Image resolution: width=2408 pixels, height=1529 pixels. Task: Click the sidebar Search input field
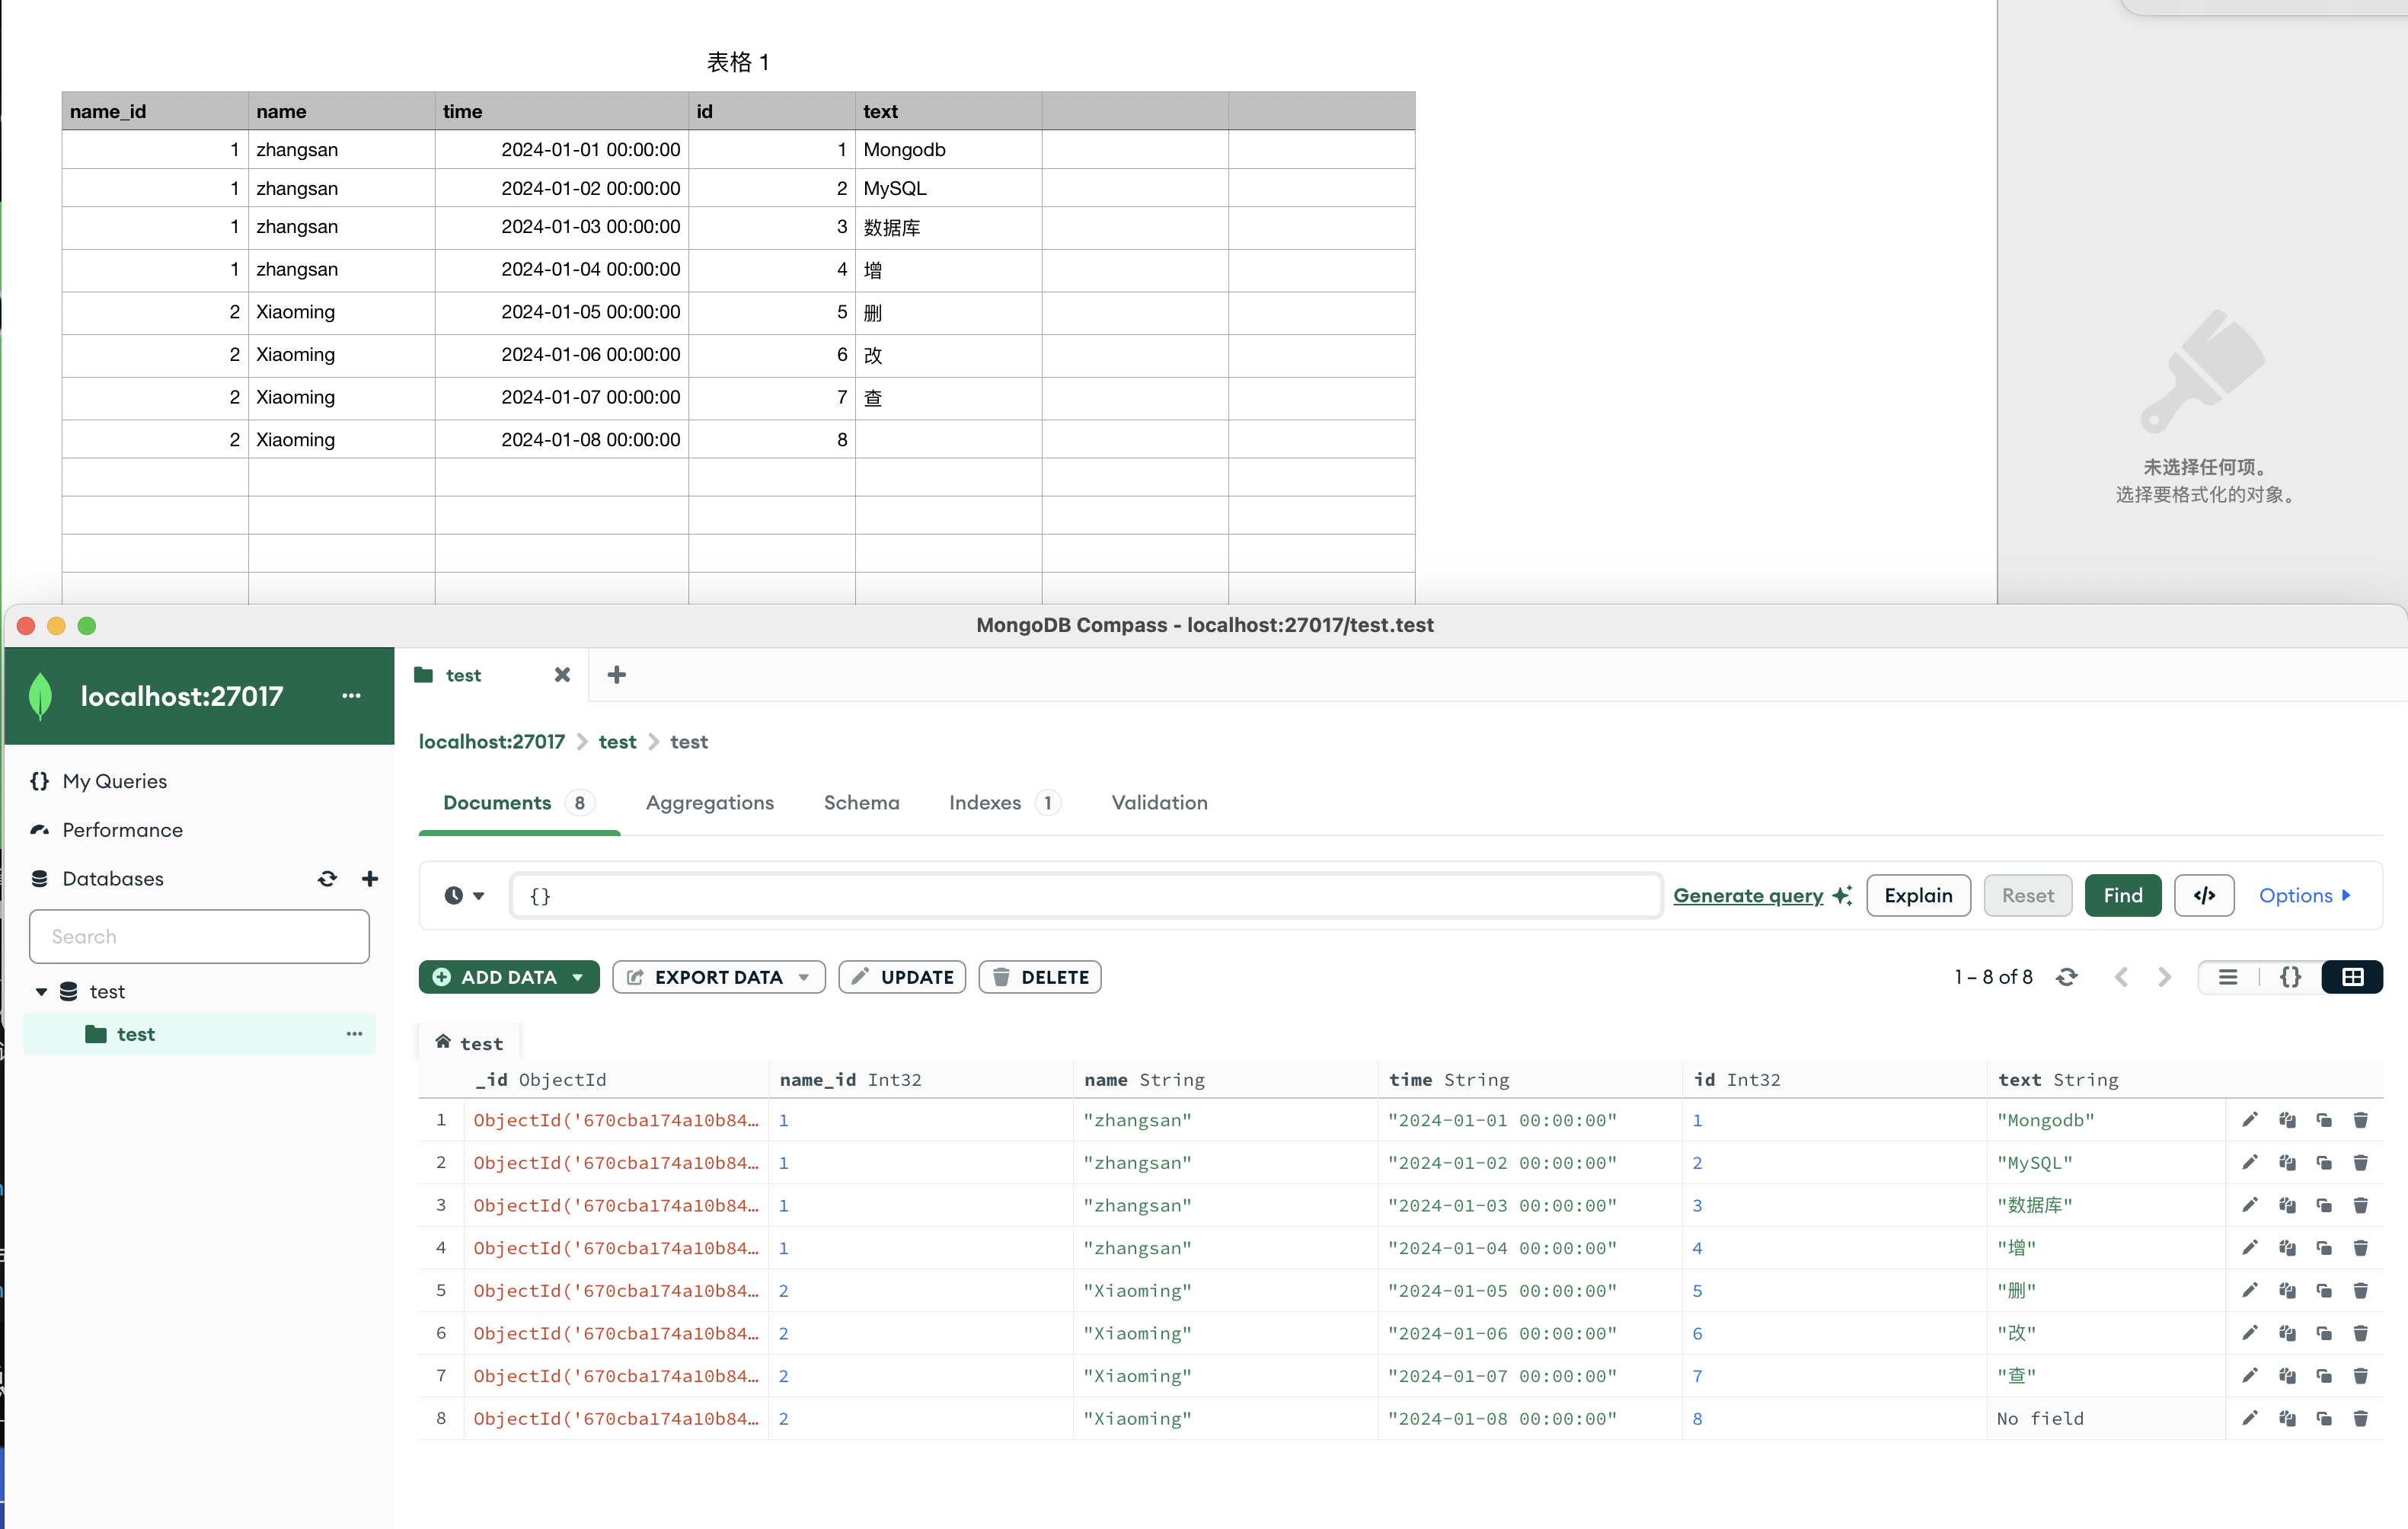pos(199,937)
